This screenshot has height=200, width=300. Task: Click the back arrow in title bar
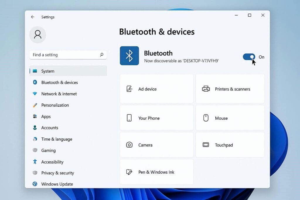[x=33, y=17]
